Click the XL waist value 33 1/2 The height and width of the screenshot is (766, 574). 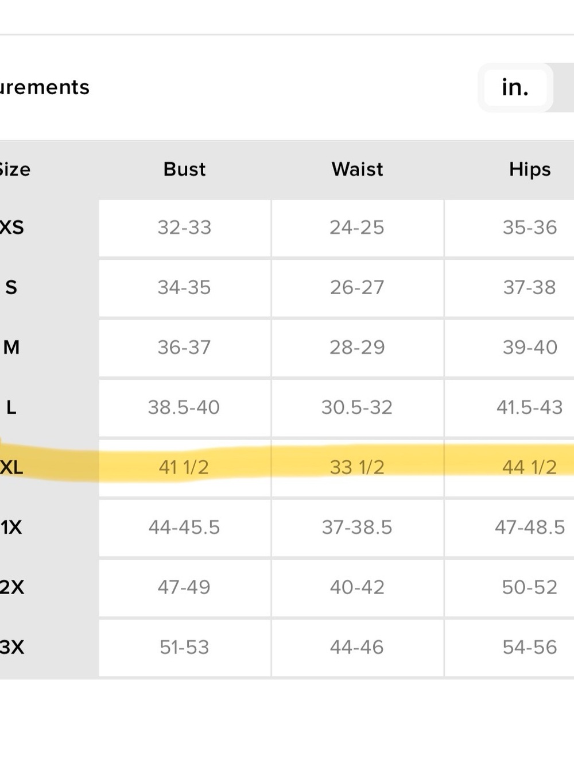click(x=357, y=467)
